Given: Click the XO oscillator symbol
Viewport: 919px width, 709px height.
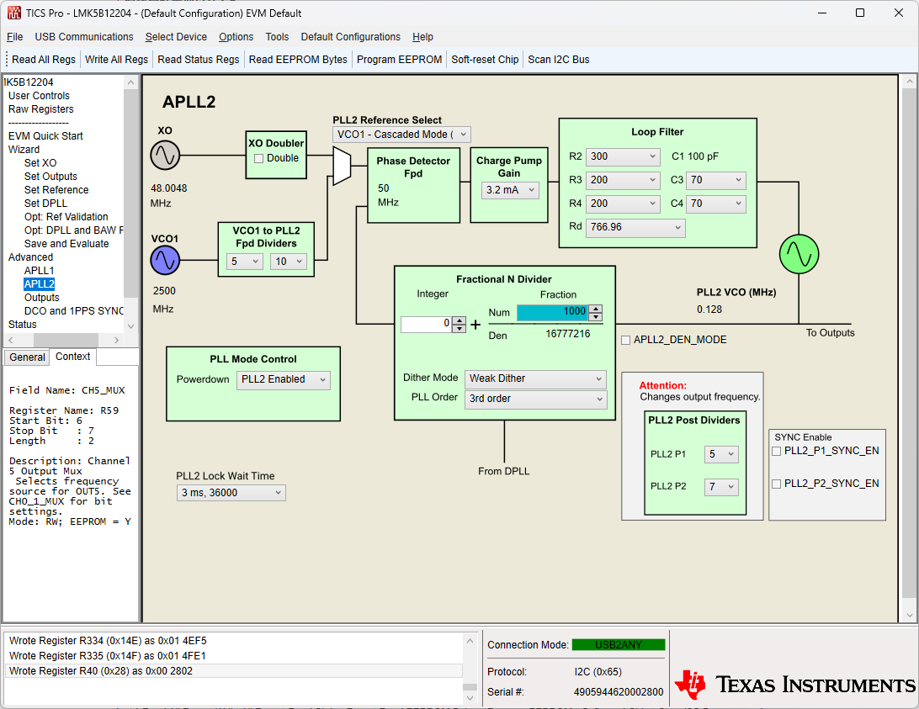Looking at the screenshot, I should click(x=165, y=156).
